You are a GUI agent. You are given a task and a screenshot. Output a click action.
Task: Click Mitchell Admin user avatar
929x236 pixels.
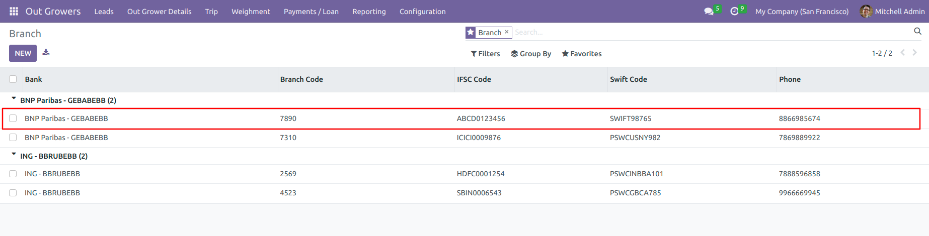coord(866,11)
